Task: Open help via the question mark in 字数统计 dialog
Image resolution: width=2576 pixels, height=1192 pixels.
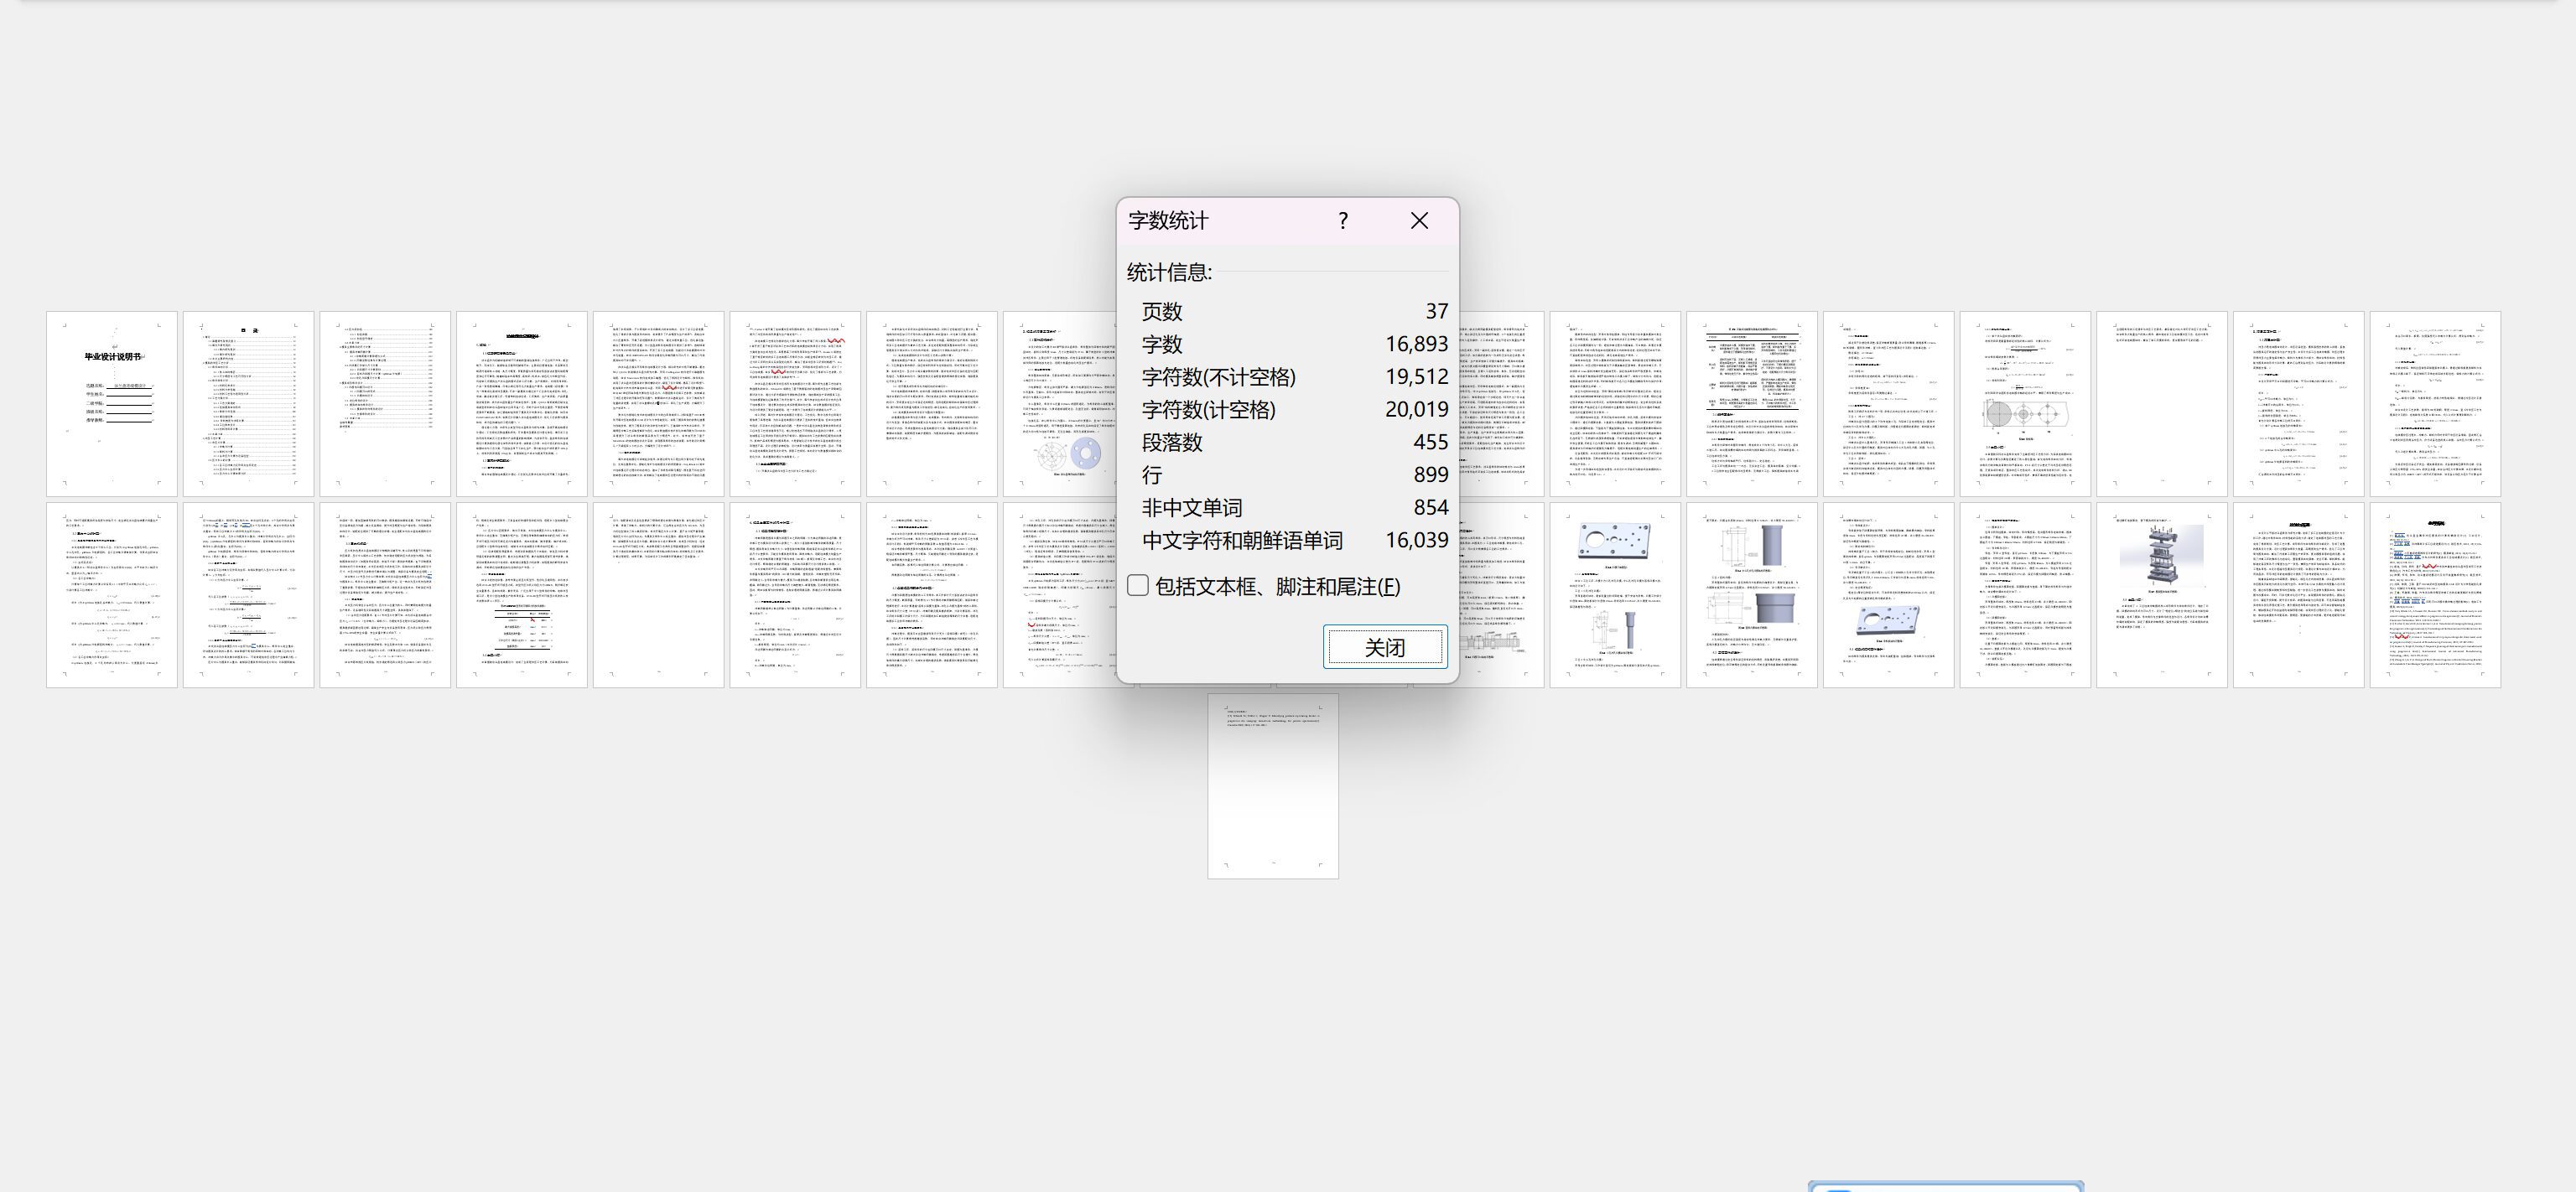Action: click(x=1343, y=221)
